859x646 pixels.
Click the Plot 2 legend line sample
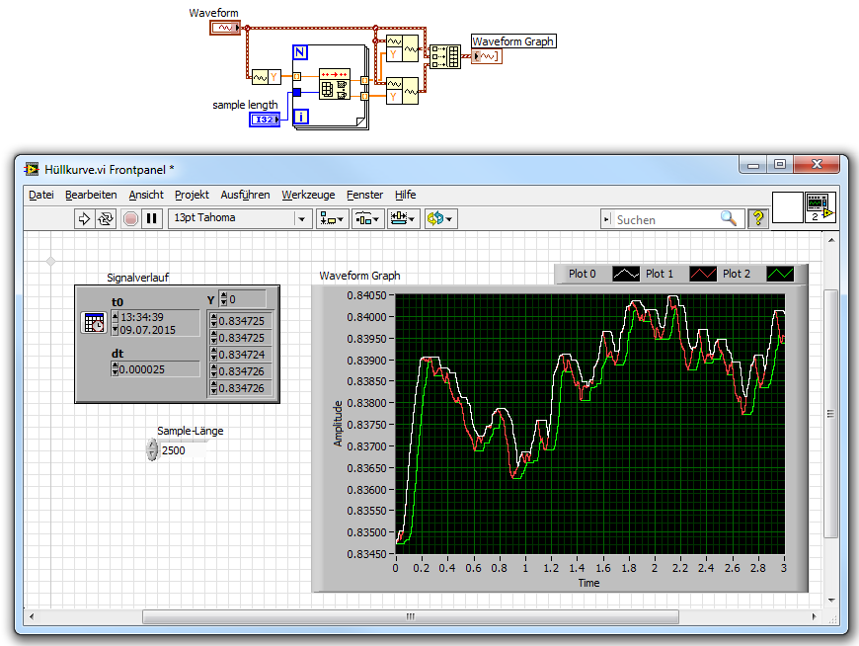click(780, 274)
